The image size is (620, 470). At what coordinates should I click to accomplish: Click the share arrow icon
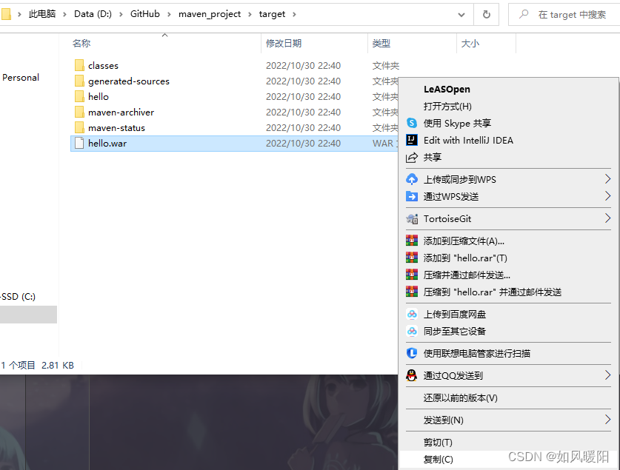click(x=412, y=157)
